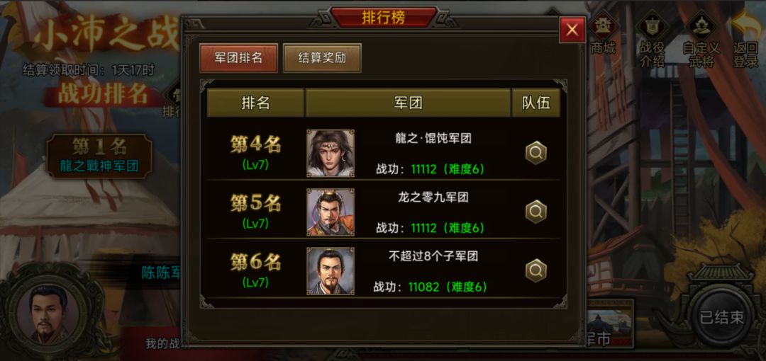The width and height of the screenshot is (766, 361).
Task: Open team details for 不超过8个子军团
Action: pos(536,270)
